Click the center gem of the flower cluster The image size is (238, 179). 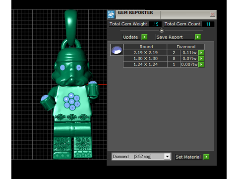(x=72, y=101)
